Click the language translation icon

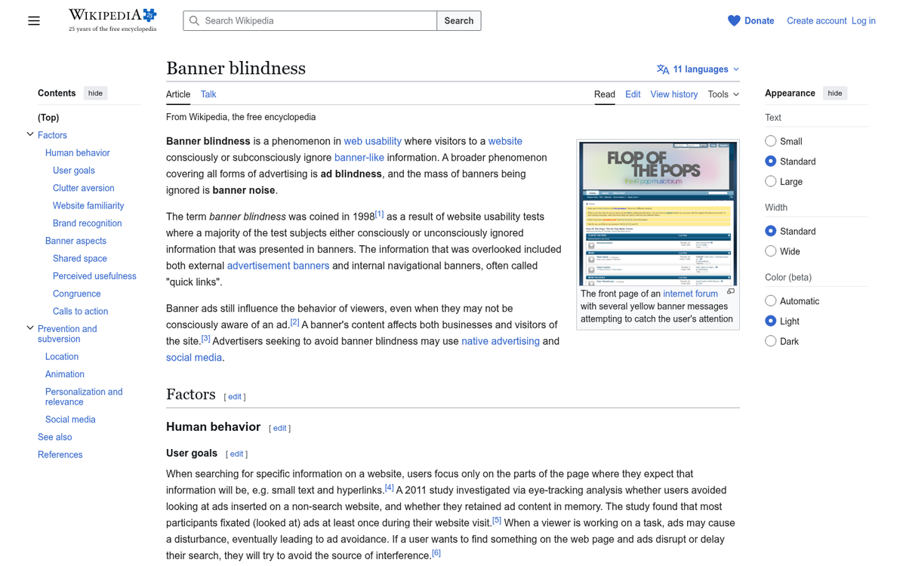pos(663,69)
